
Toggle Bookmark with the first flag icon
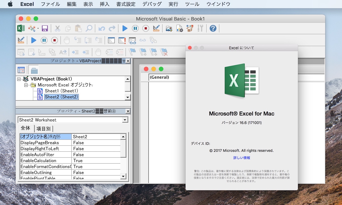click(132, 52)
